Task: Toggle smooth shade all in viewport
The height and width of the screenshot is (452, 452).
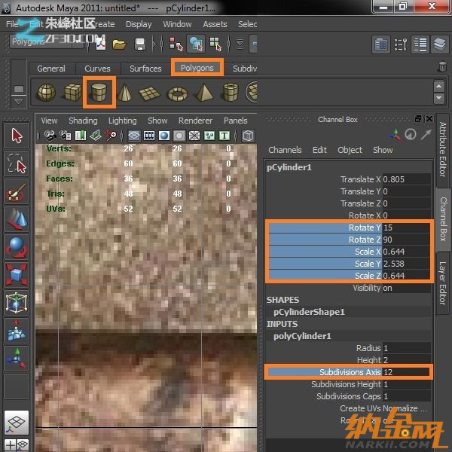Action: (164, 136)
